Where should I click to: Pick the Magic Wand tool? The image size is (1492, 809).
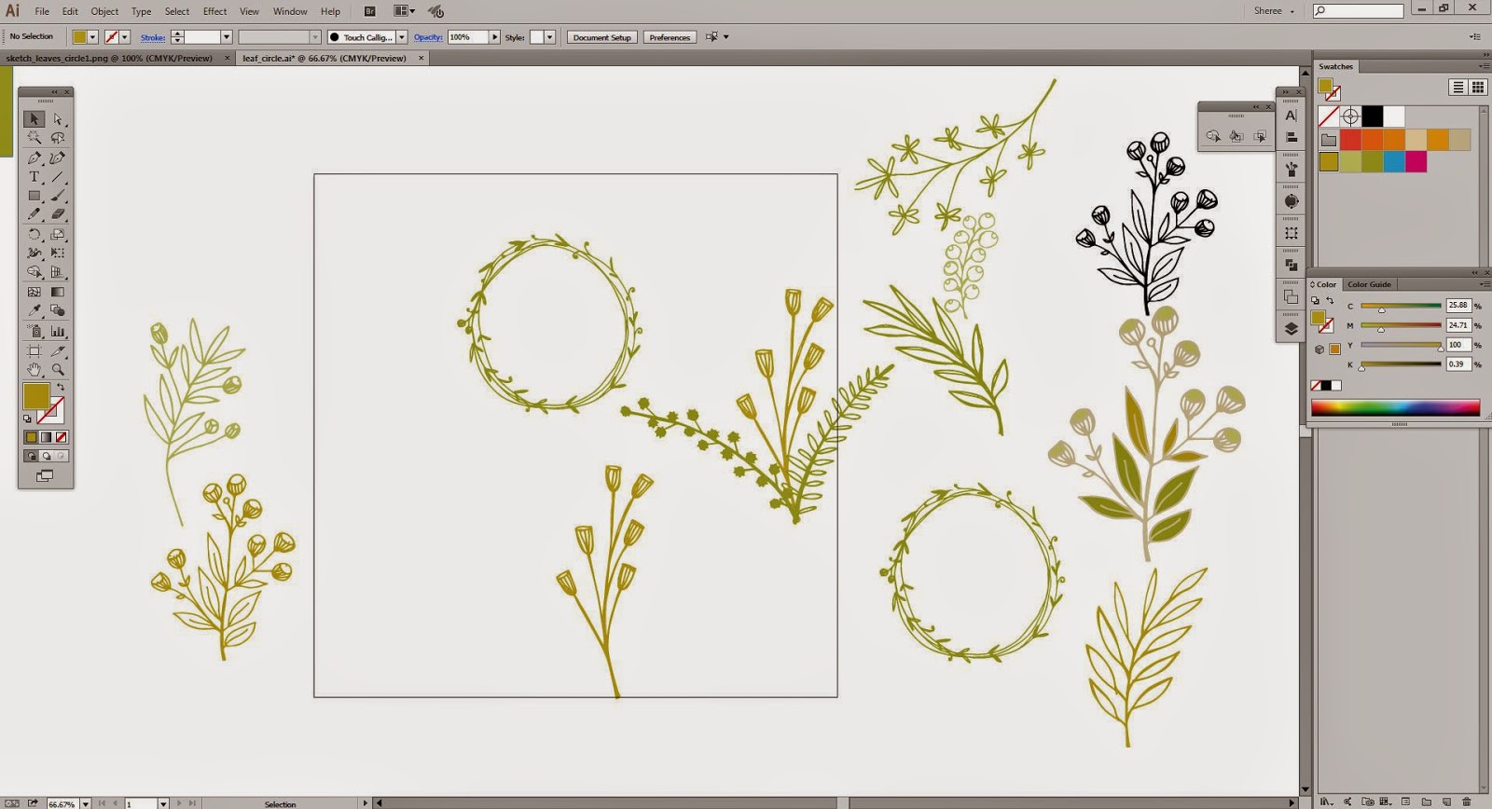click(x=34, y=138)
